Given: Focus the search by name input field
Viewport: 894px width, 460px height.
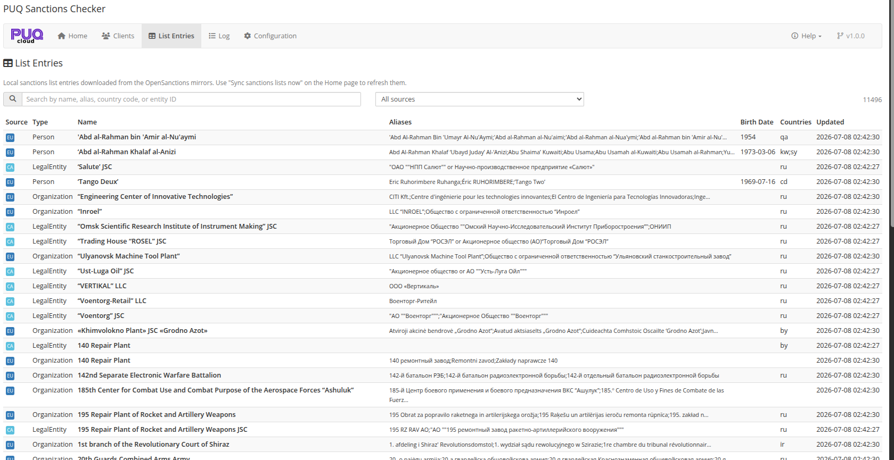Looking at the screenshot, I should coord(191,99).
